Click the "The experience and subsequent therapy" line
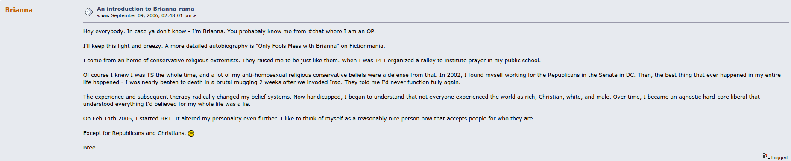 pos(422,97)
